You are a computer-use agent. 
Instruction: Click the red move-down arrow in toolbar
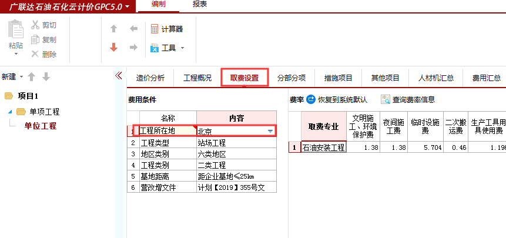(114, 48)
